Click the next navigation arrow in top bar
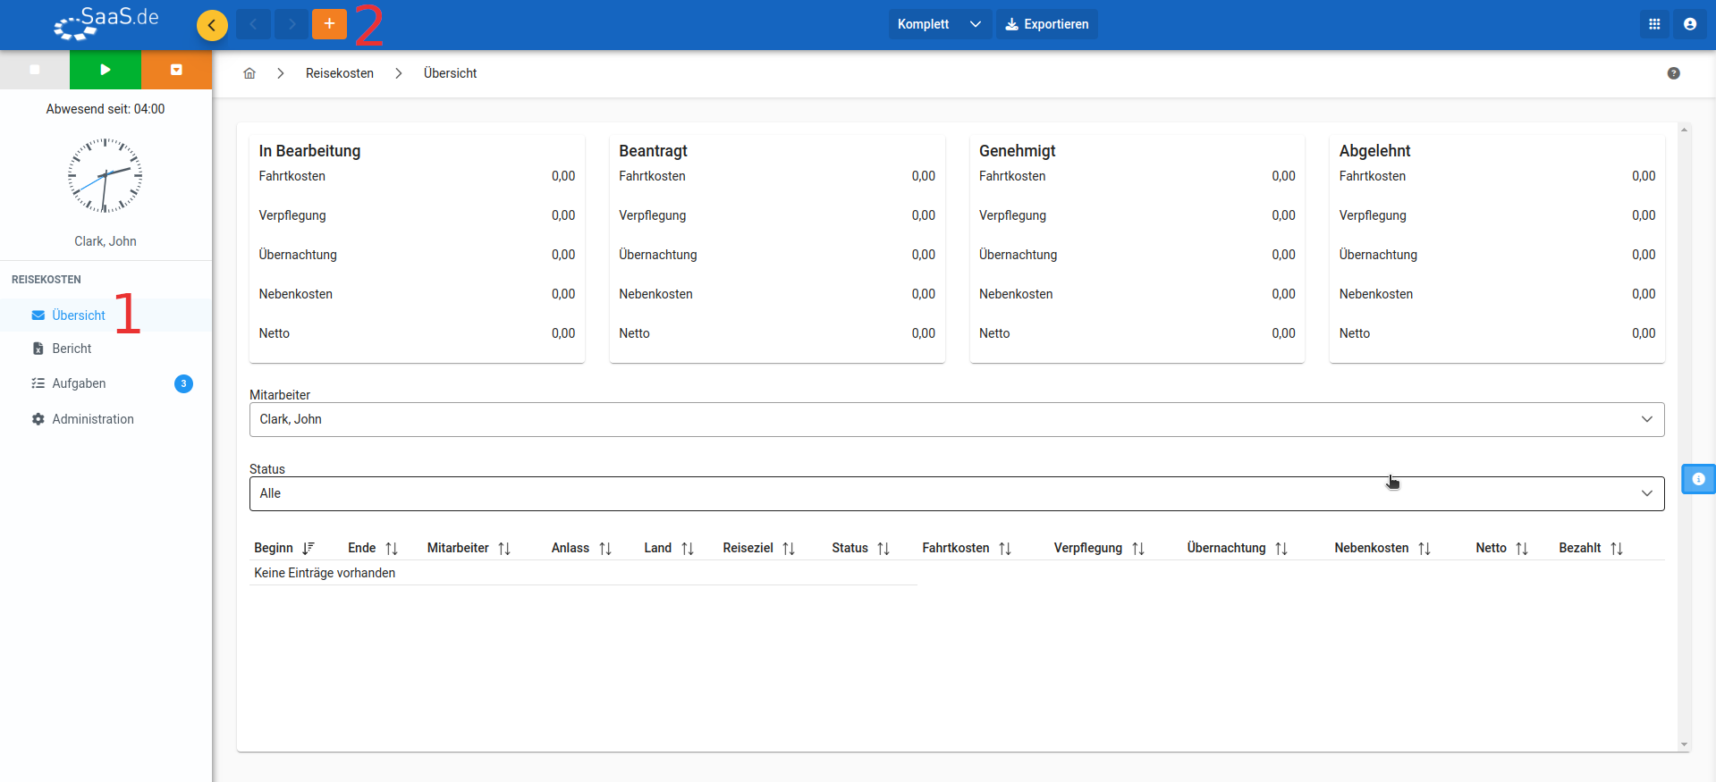The height and width of the screenshot is (782, 1716). [292, 24]
